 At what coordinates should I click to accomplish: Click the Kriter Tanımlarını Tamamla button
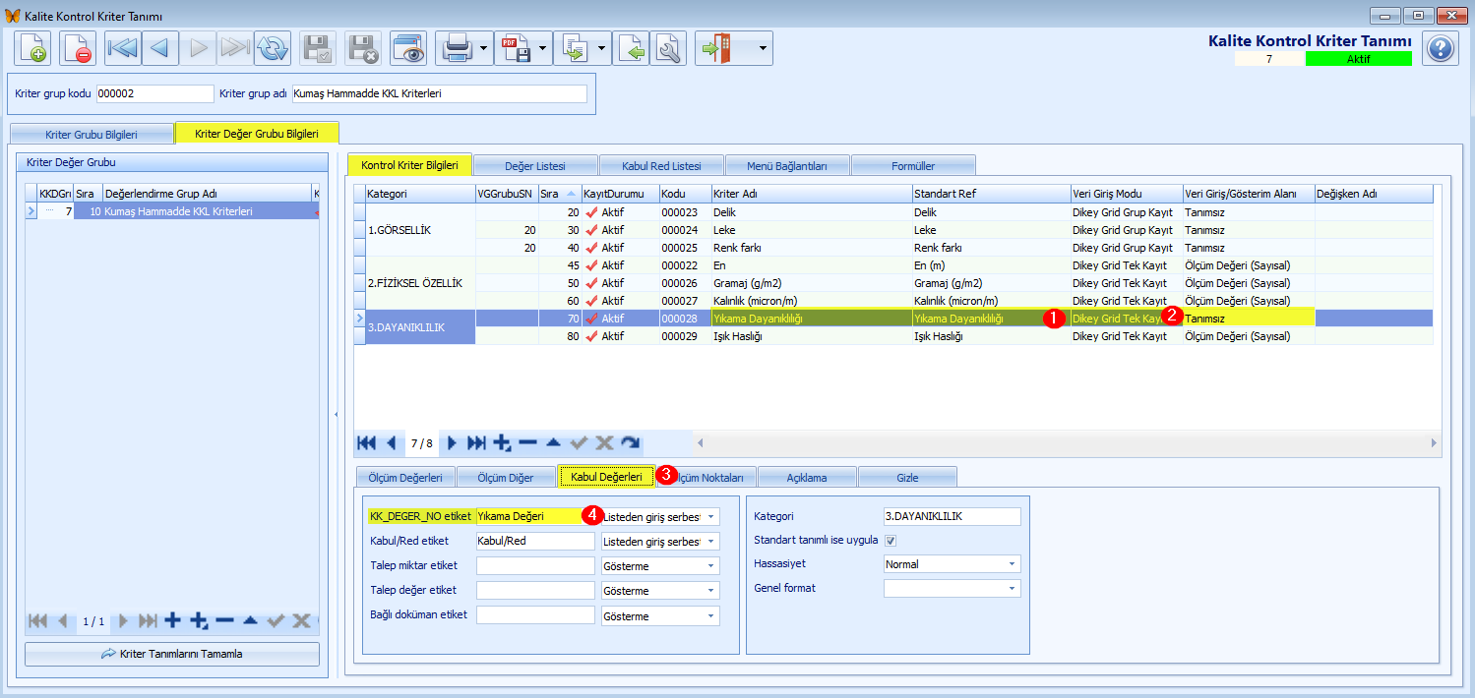point(172,654)
